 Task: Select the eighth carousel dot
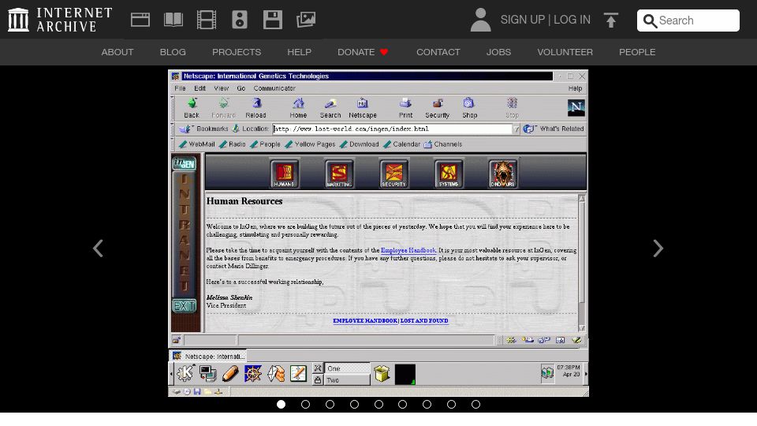(451, 404)
